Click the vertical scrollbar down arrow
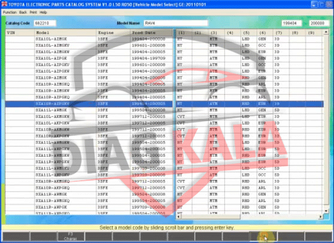Screen dimensions: 334x243 point(326,211)
